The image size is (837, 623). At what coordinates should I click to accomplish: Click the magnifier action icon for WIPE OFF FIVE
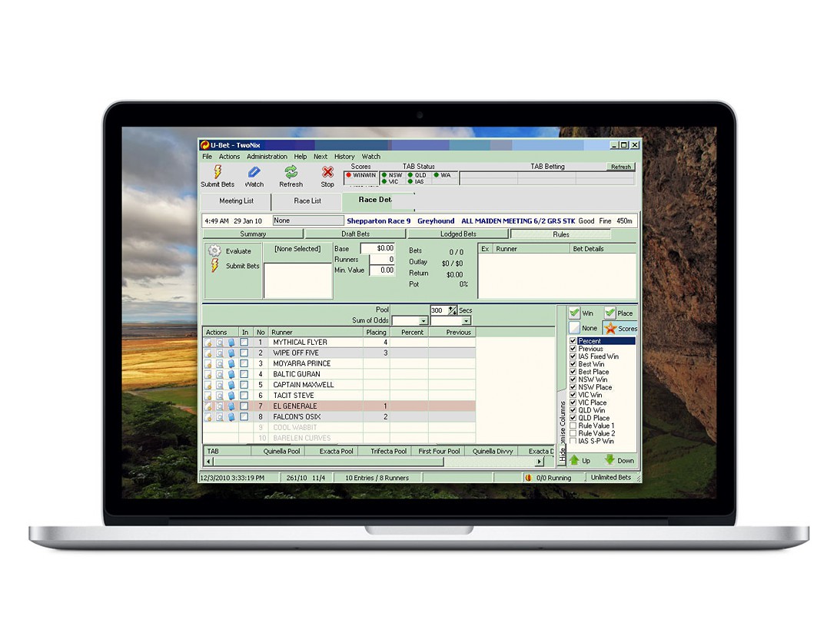(x=219, y=353)
